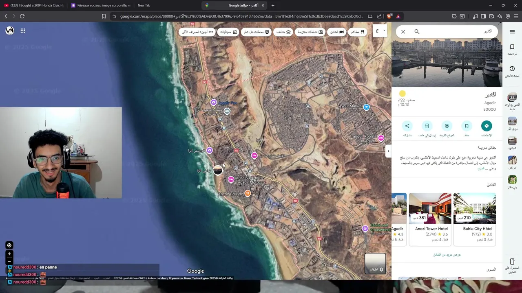The image size is (522, 293).
Task: Go back in browser history
Action: coord(6,16)
